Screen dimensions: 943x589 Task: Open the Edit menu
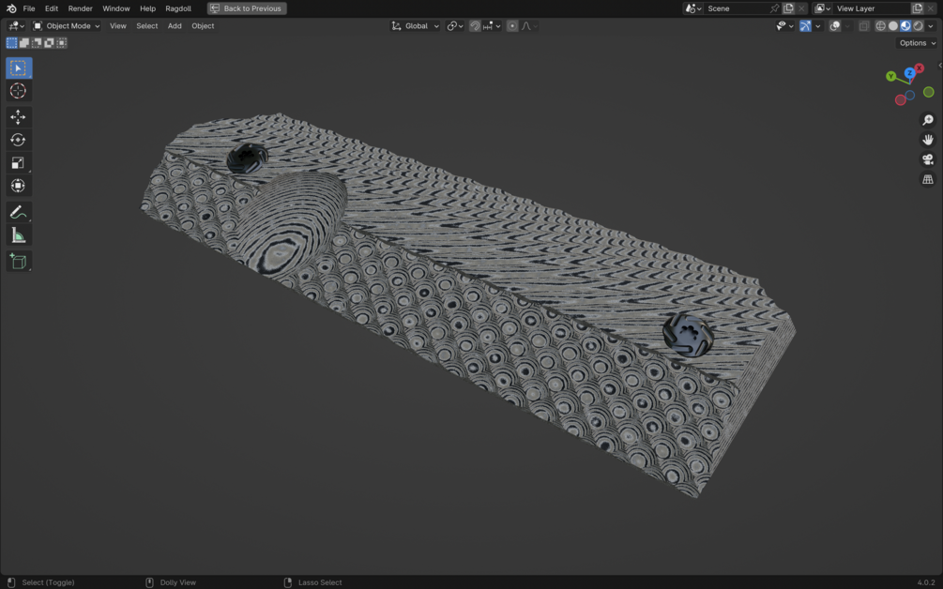pos(52,8)
